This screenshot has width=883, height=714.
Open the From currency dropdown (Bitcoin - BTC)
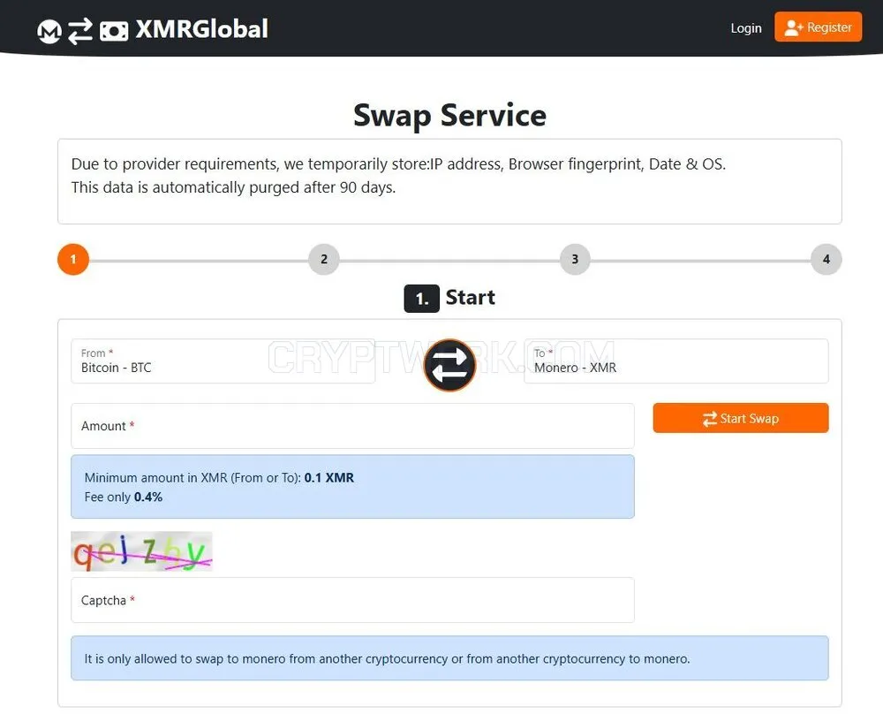[223, 361]
